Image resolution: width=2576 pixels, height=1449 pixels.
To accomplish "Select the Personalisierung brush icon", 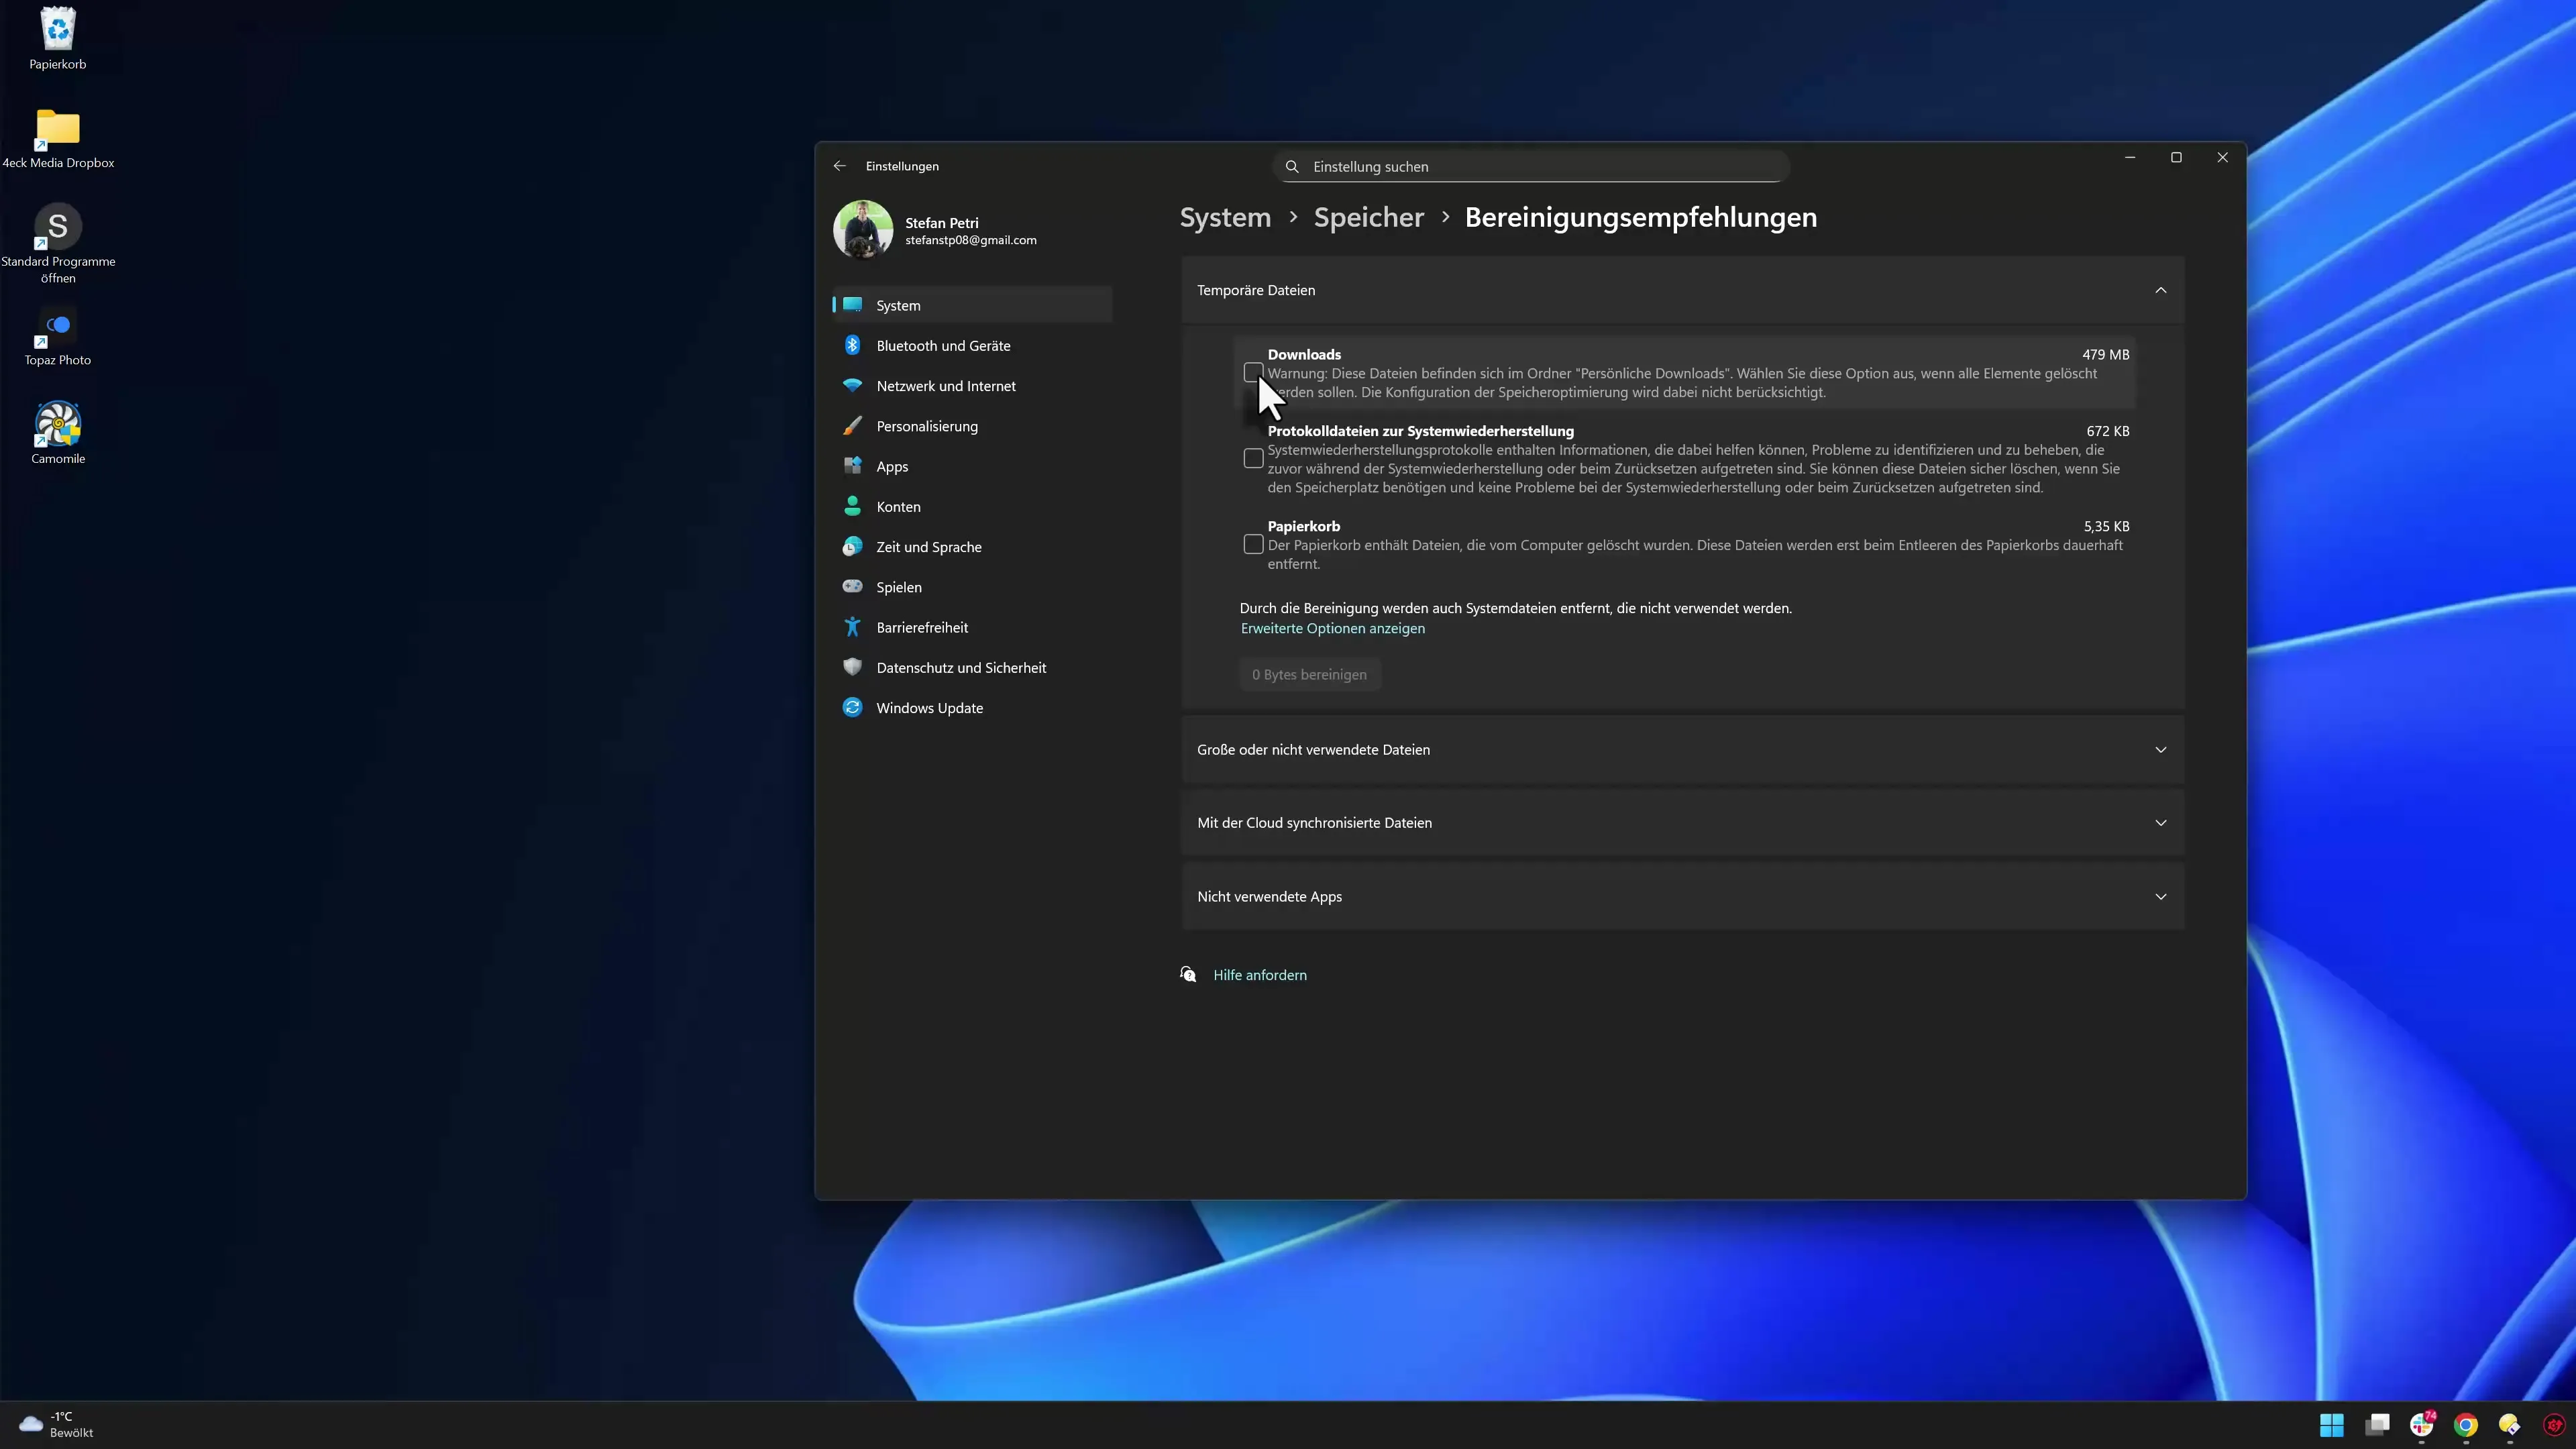I will (852, 426).
